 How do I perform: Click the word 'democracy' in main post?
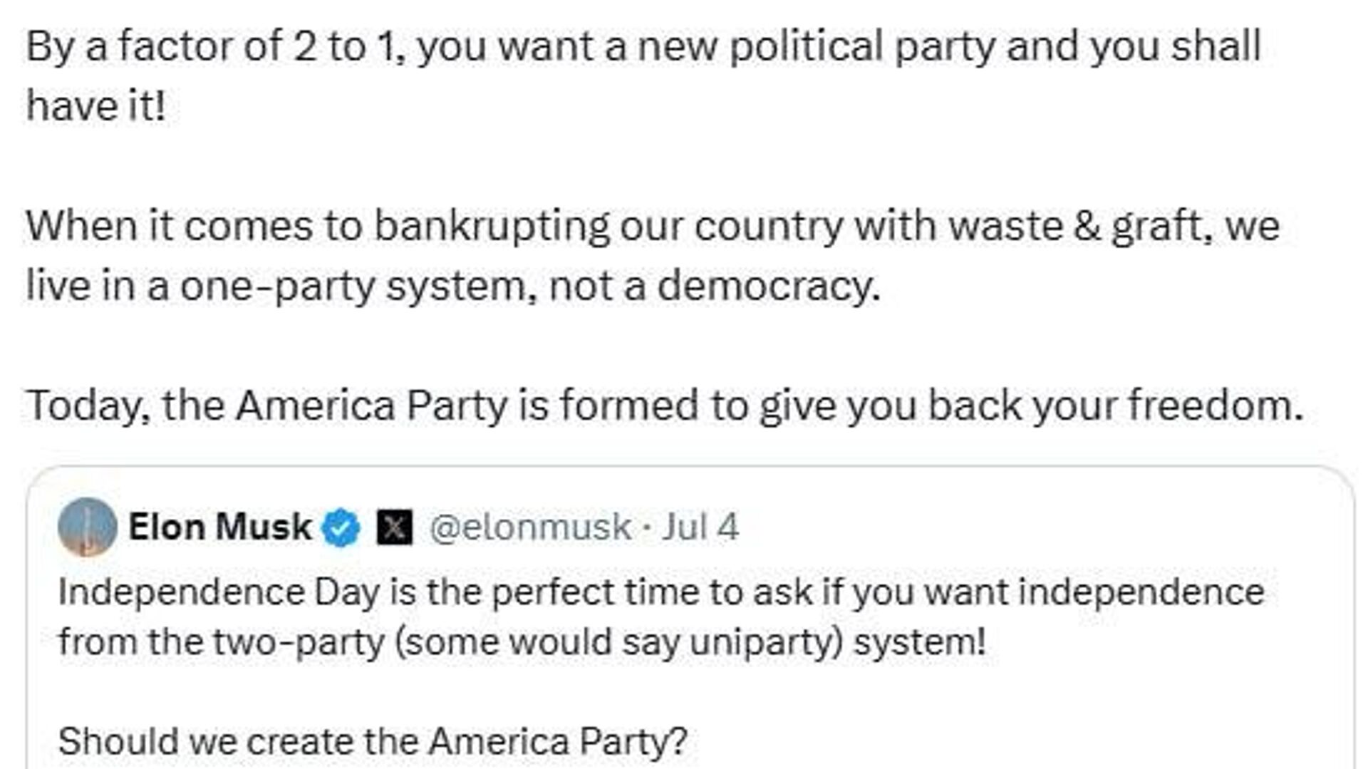point(769,287)
